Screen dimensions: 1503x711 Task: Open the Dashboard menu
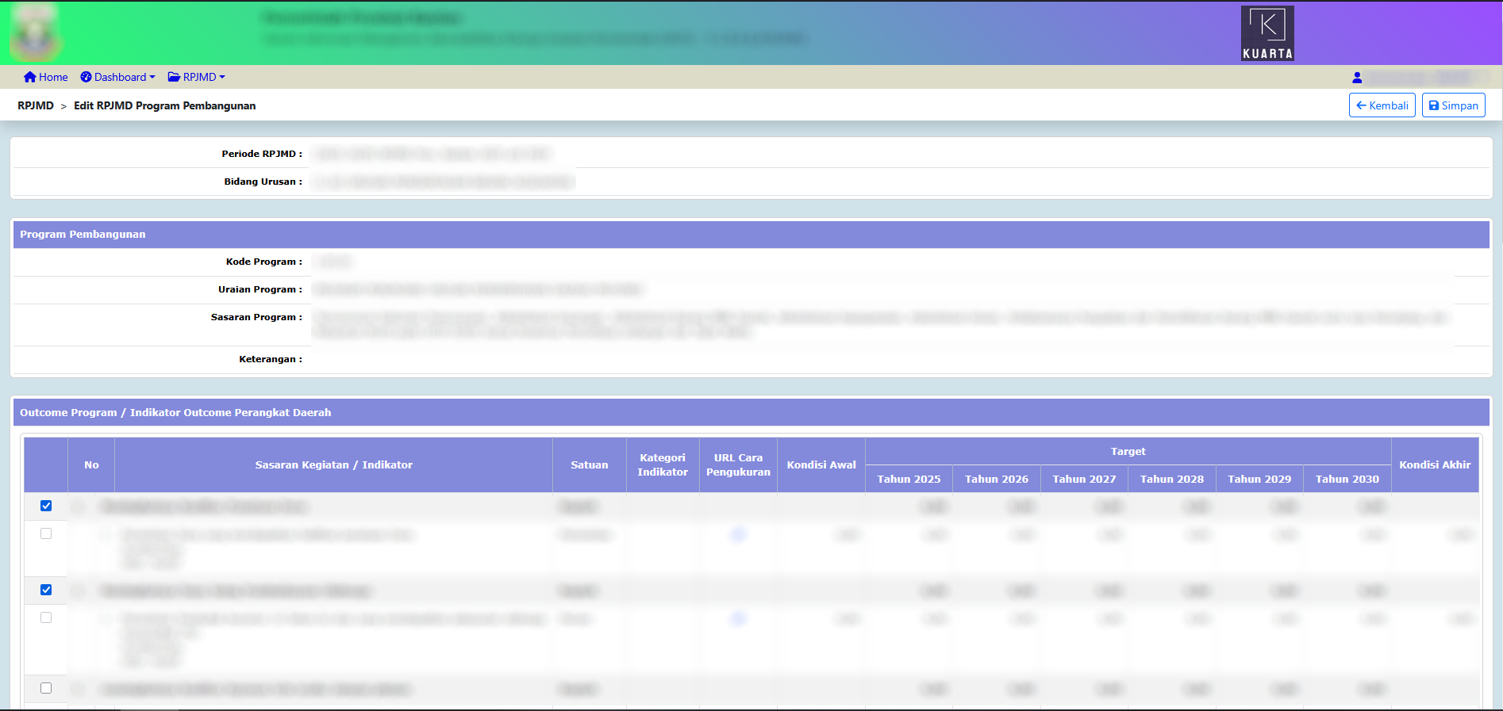click(x=117, y=77)
